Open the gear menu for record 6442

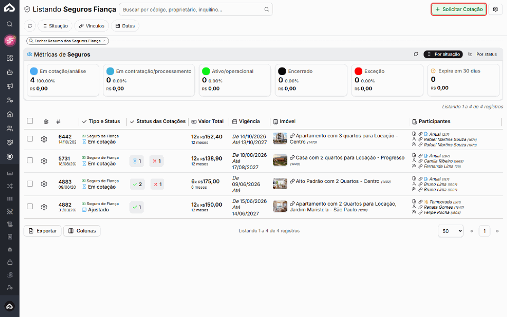[x=44, y=139]
